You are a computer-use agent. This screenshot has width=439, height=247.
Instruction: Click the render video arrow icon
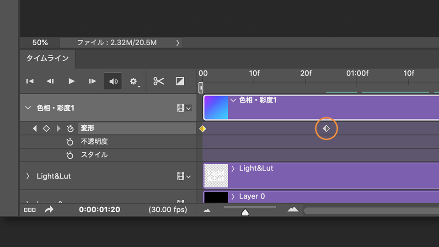coord(49,209)
